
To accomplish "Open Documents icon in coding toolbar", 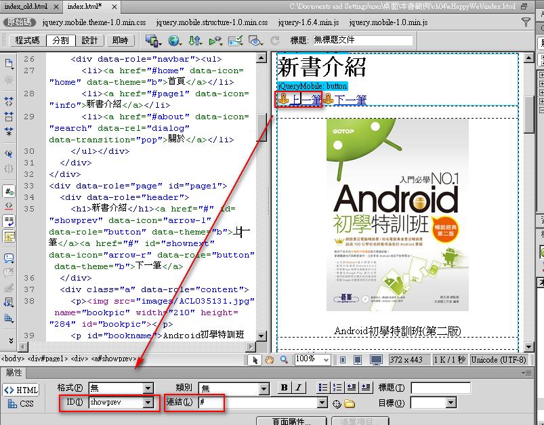I will coord(9,64).
